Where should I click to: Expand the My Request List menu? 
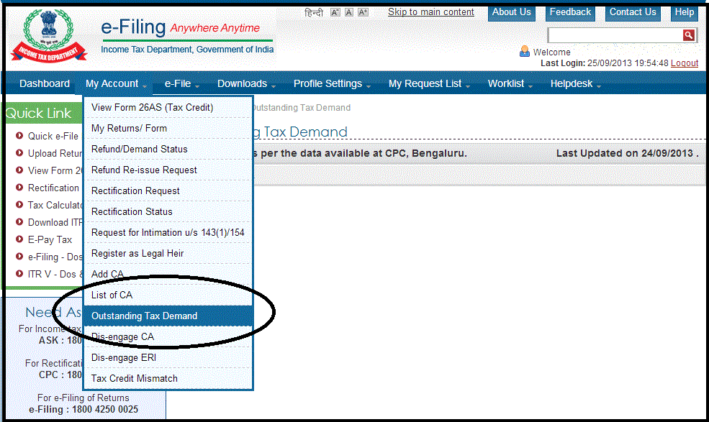[x=429, y=83]
